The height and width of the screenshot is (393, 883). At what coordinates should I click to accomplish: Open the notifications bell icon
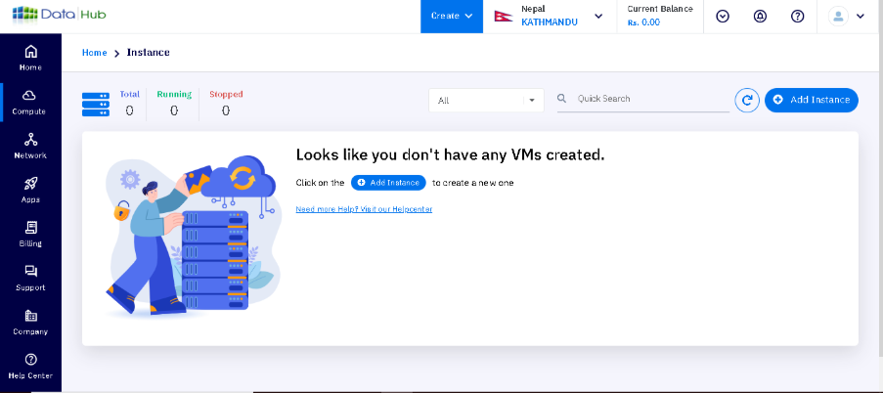[x=760, y=16]
